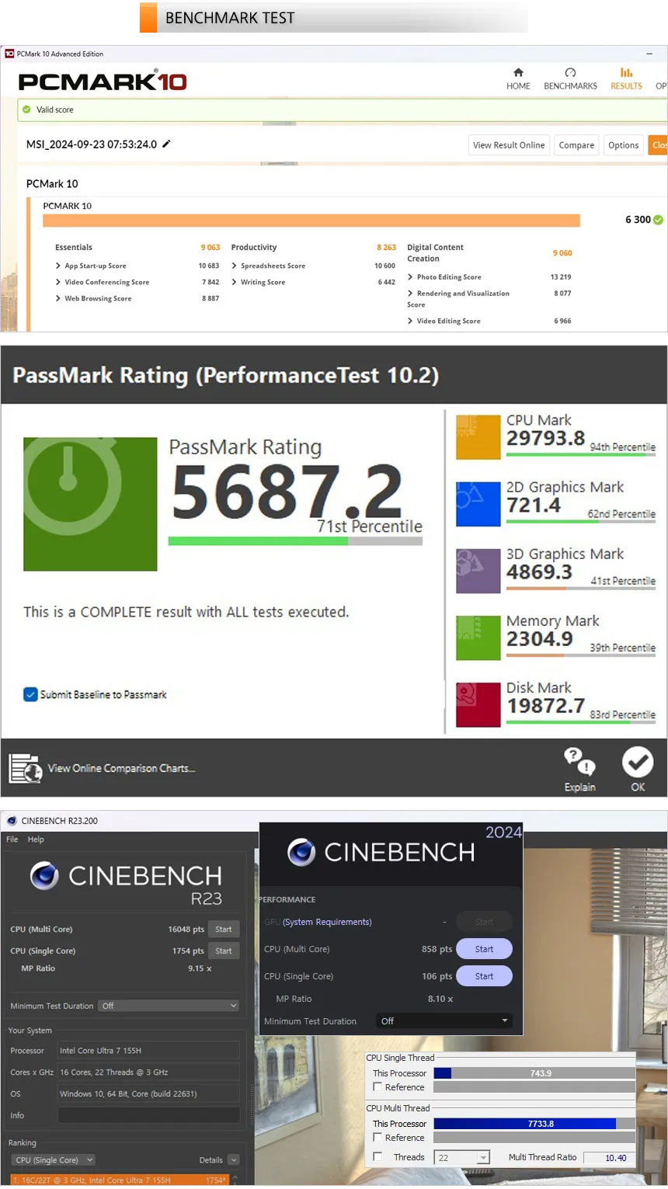
Task: Open the Help menu in Cinebench R23
Action: [36, 840]
